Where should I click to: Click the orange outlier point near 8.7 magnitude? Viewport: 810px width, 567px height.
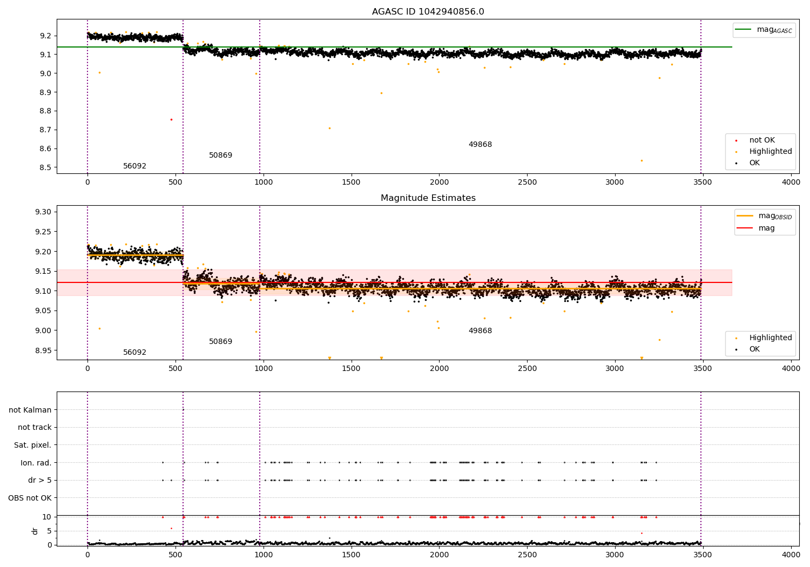[x=329, y=128]
